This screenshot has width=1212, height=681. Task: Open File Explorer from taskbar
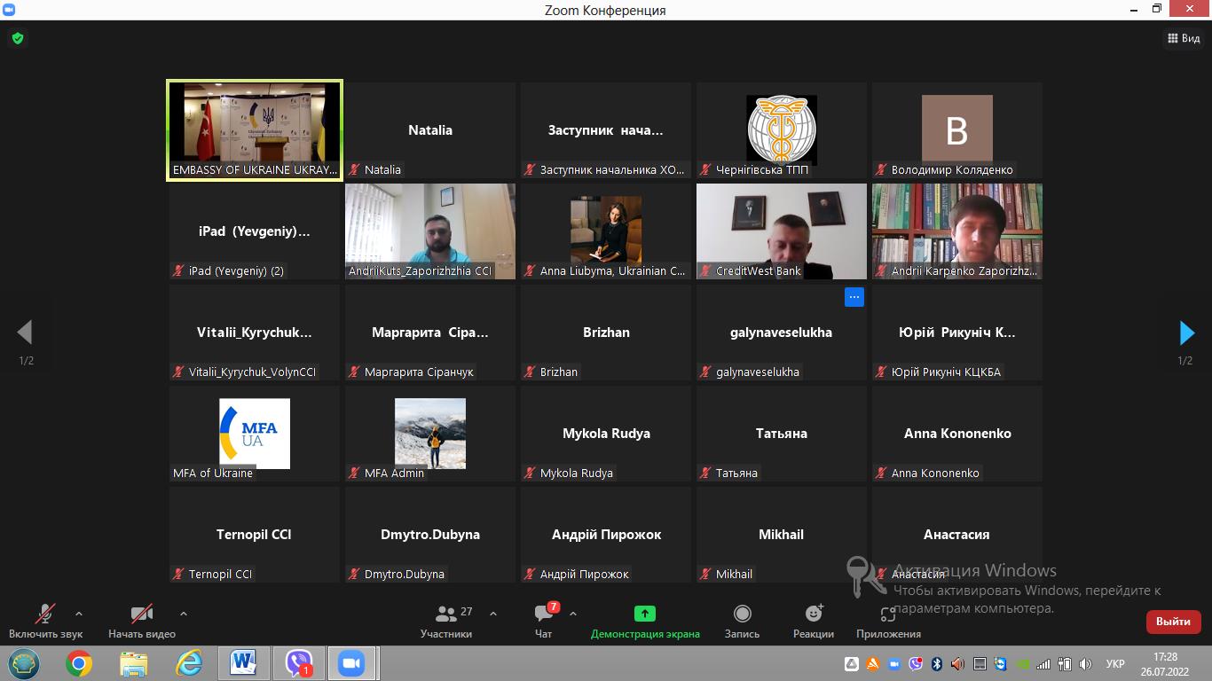pos(134,663)
